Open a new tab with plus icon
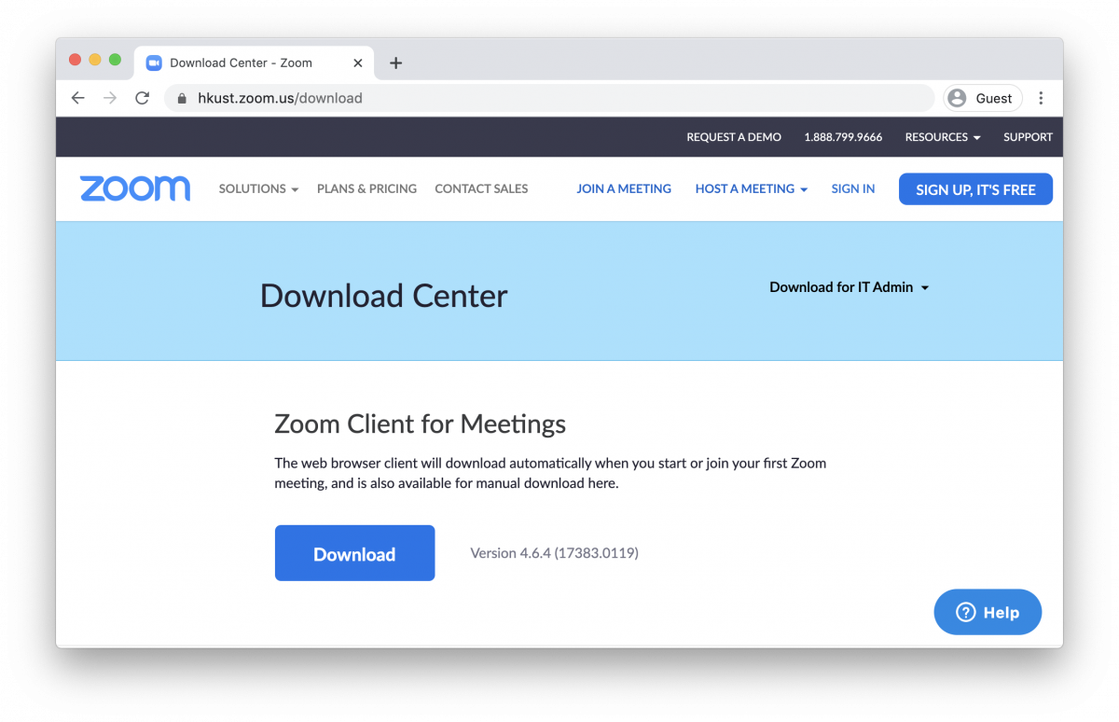Viewport: 1119px width, 722px height. pos(395,63)
